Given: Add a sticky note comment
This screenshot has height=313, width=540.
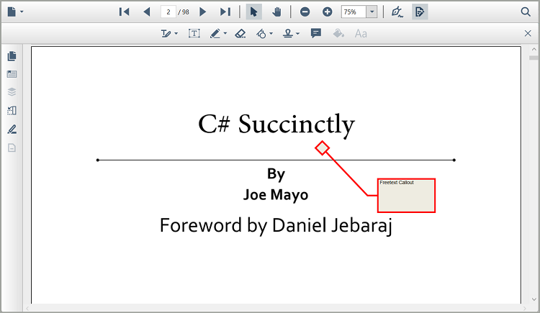Looking at the screenshot, I should 315,34.
